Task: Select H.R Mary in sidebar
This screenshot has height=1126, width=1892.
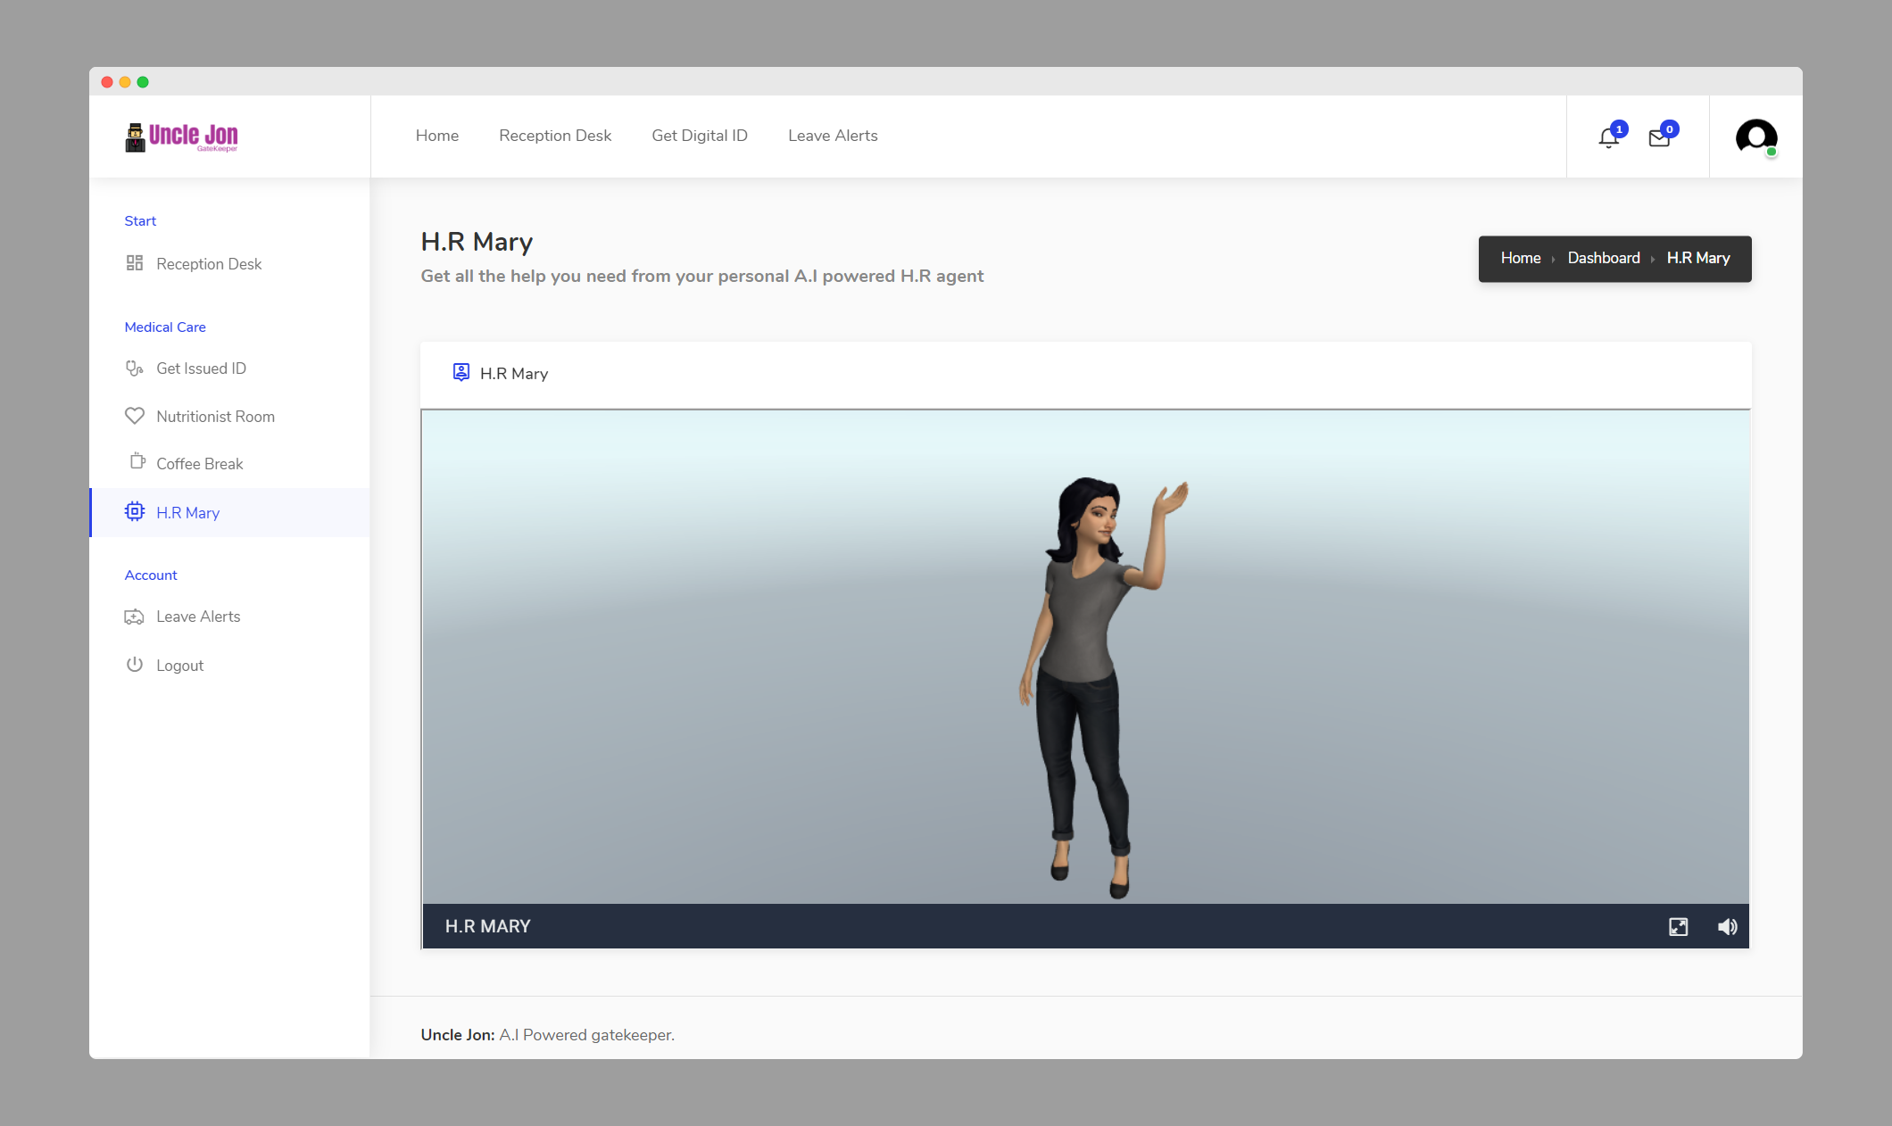Action: (x=187, y=513)
